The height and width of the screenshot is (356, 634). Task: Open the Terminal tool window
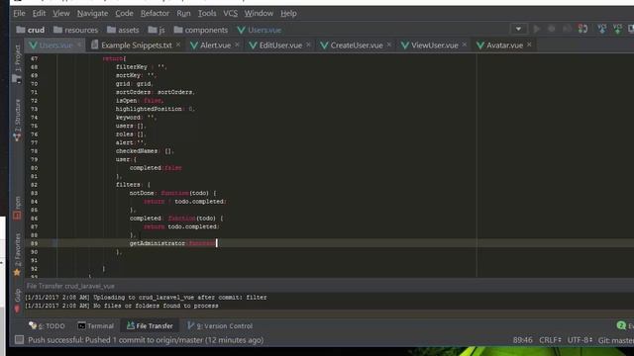click(x=96, y=325)
